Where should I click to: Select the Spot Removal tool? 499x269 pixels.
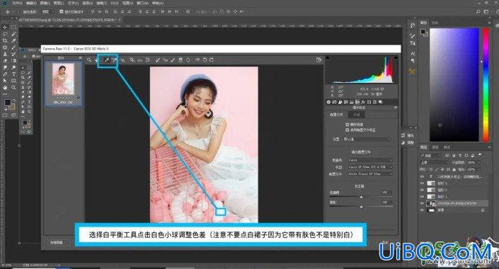click(158, 60)
